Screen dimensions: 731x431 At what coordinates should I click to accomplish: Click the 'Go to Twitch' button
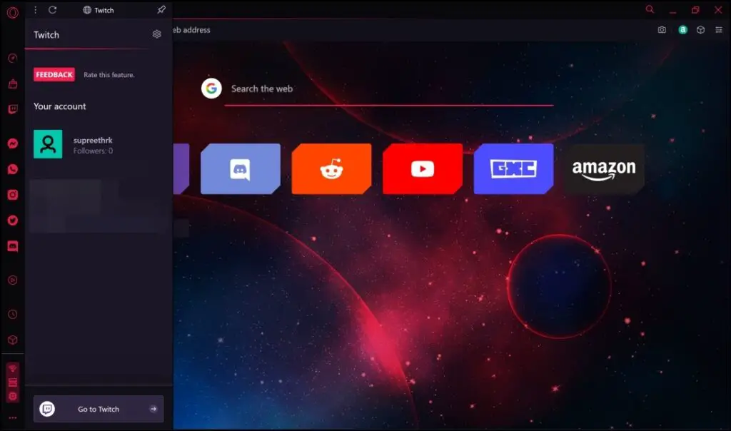[x=99, y=409]
